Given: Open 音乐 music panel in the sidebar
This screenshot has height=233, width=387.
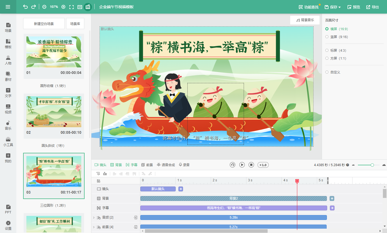Looking at the screenshot, I should point(8,125).
